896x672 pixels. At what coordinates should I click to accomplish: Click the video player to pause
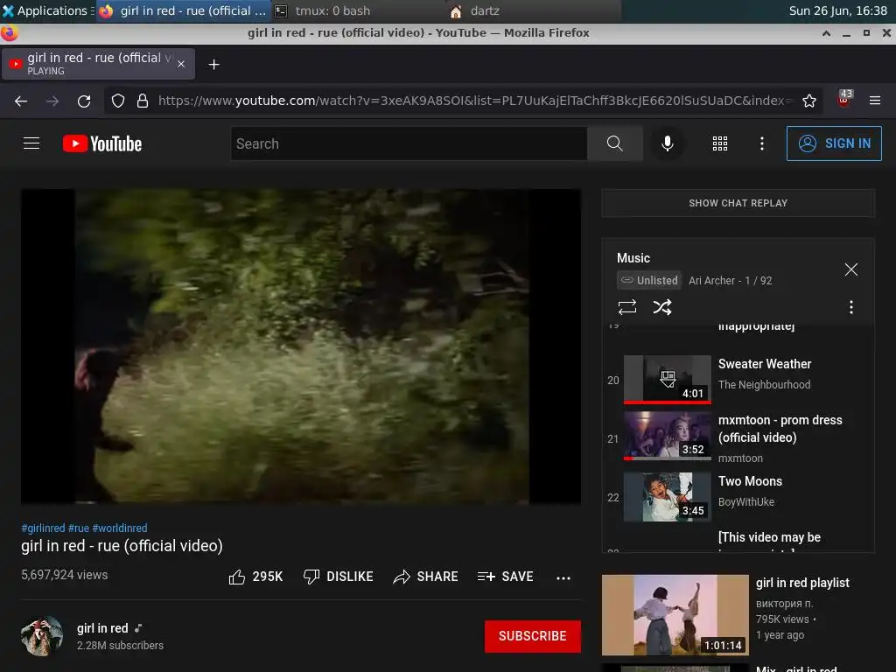pyautogui.click(x=301, y=346)
